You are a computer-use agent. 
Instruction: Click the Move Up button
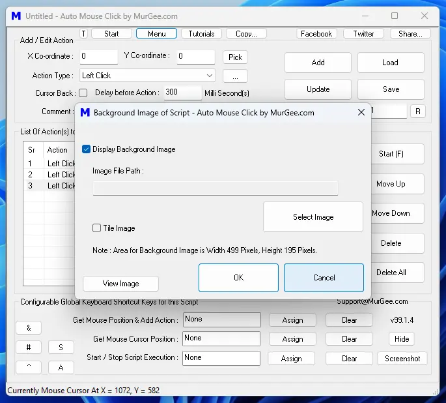397,184
